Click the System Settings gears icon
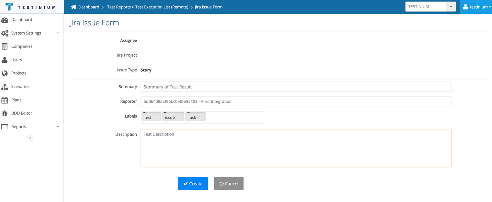Viewport: 492px width, 202px height. coord(5,33)
